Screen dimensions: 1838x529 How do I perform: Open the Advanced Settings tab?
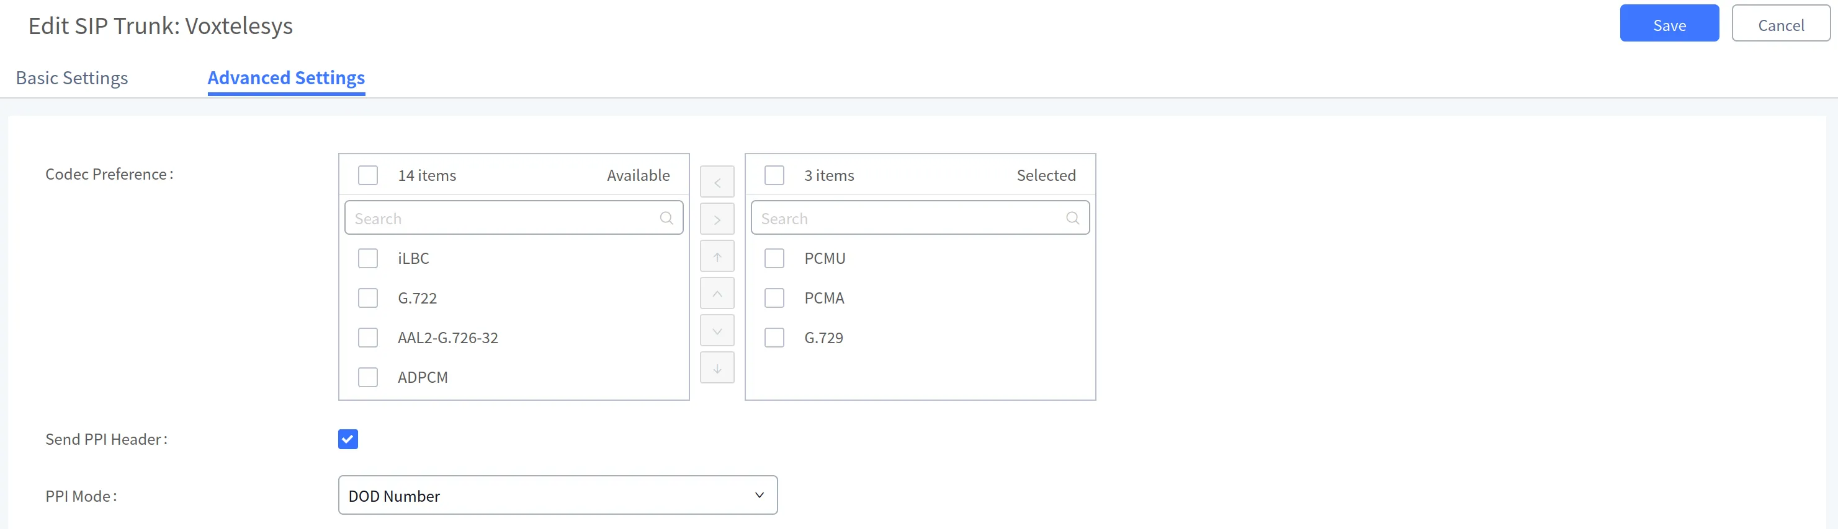point(286,77)
